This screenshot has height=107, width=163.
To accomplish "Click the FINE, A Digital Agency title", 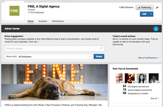I will (x=43, y=7).
